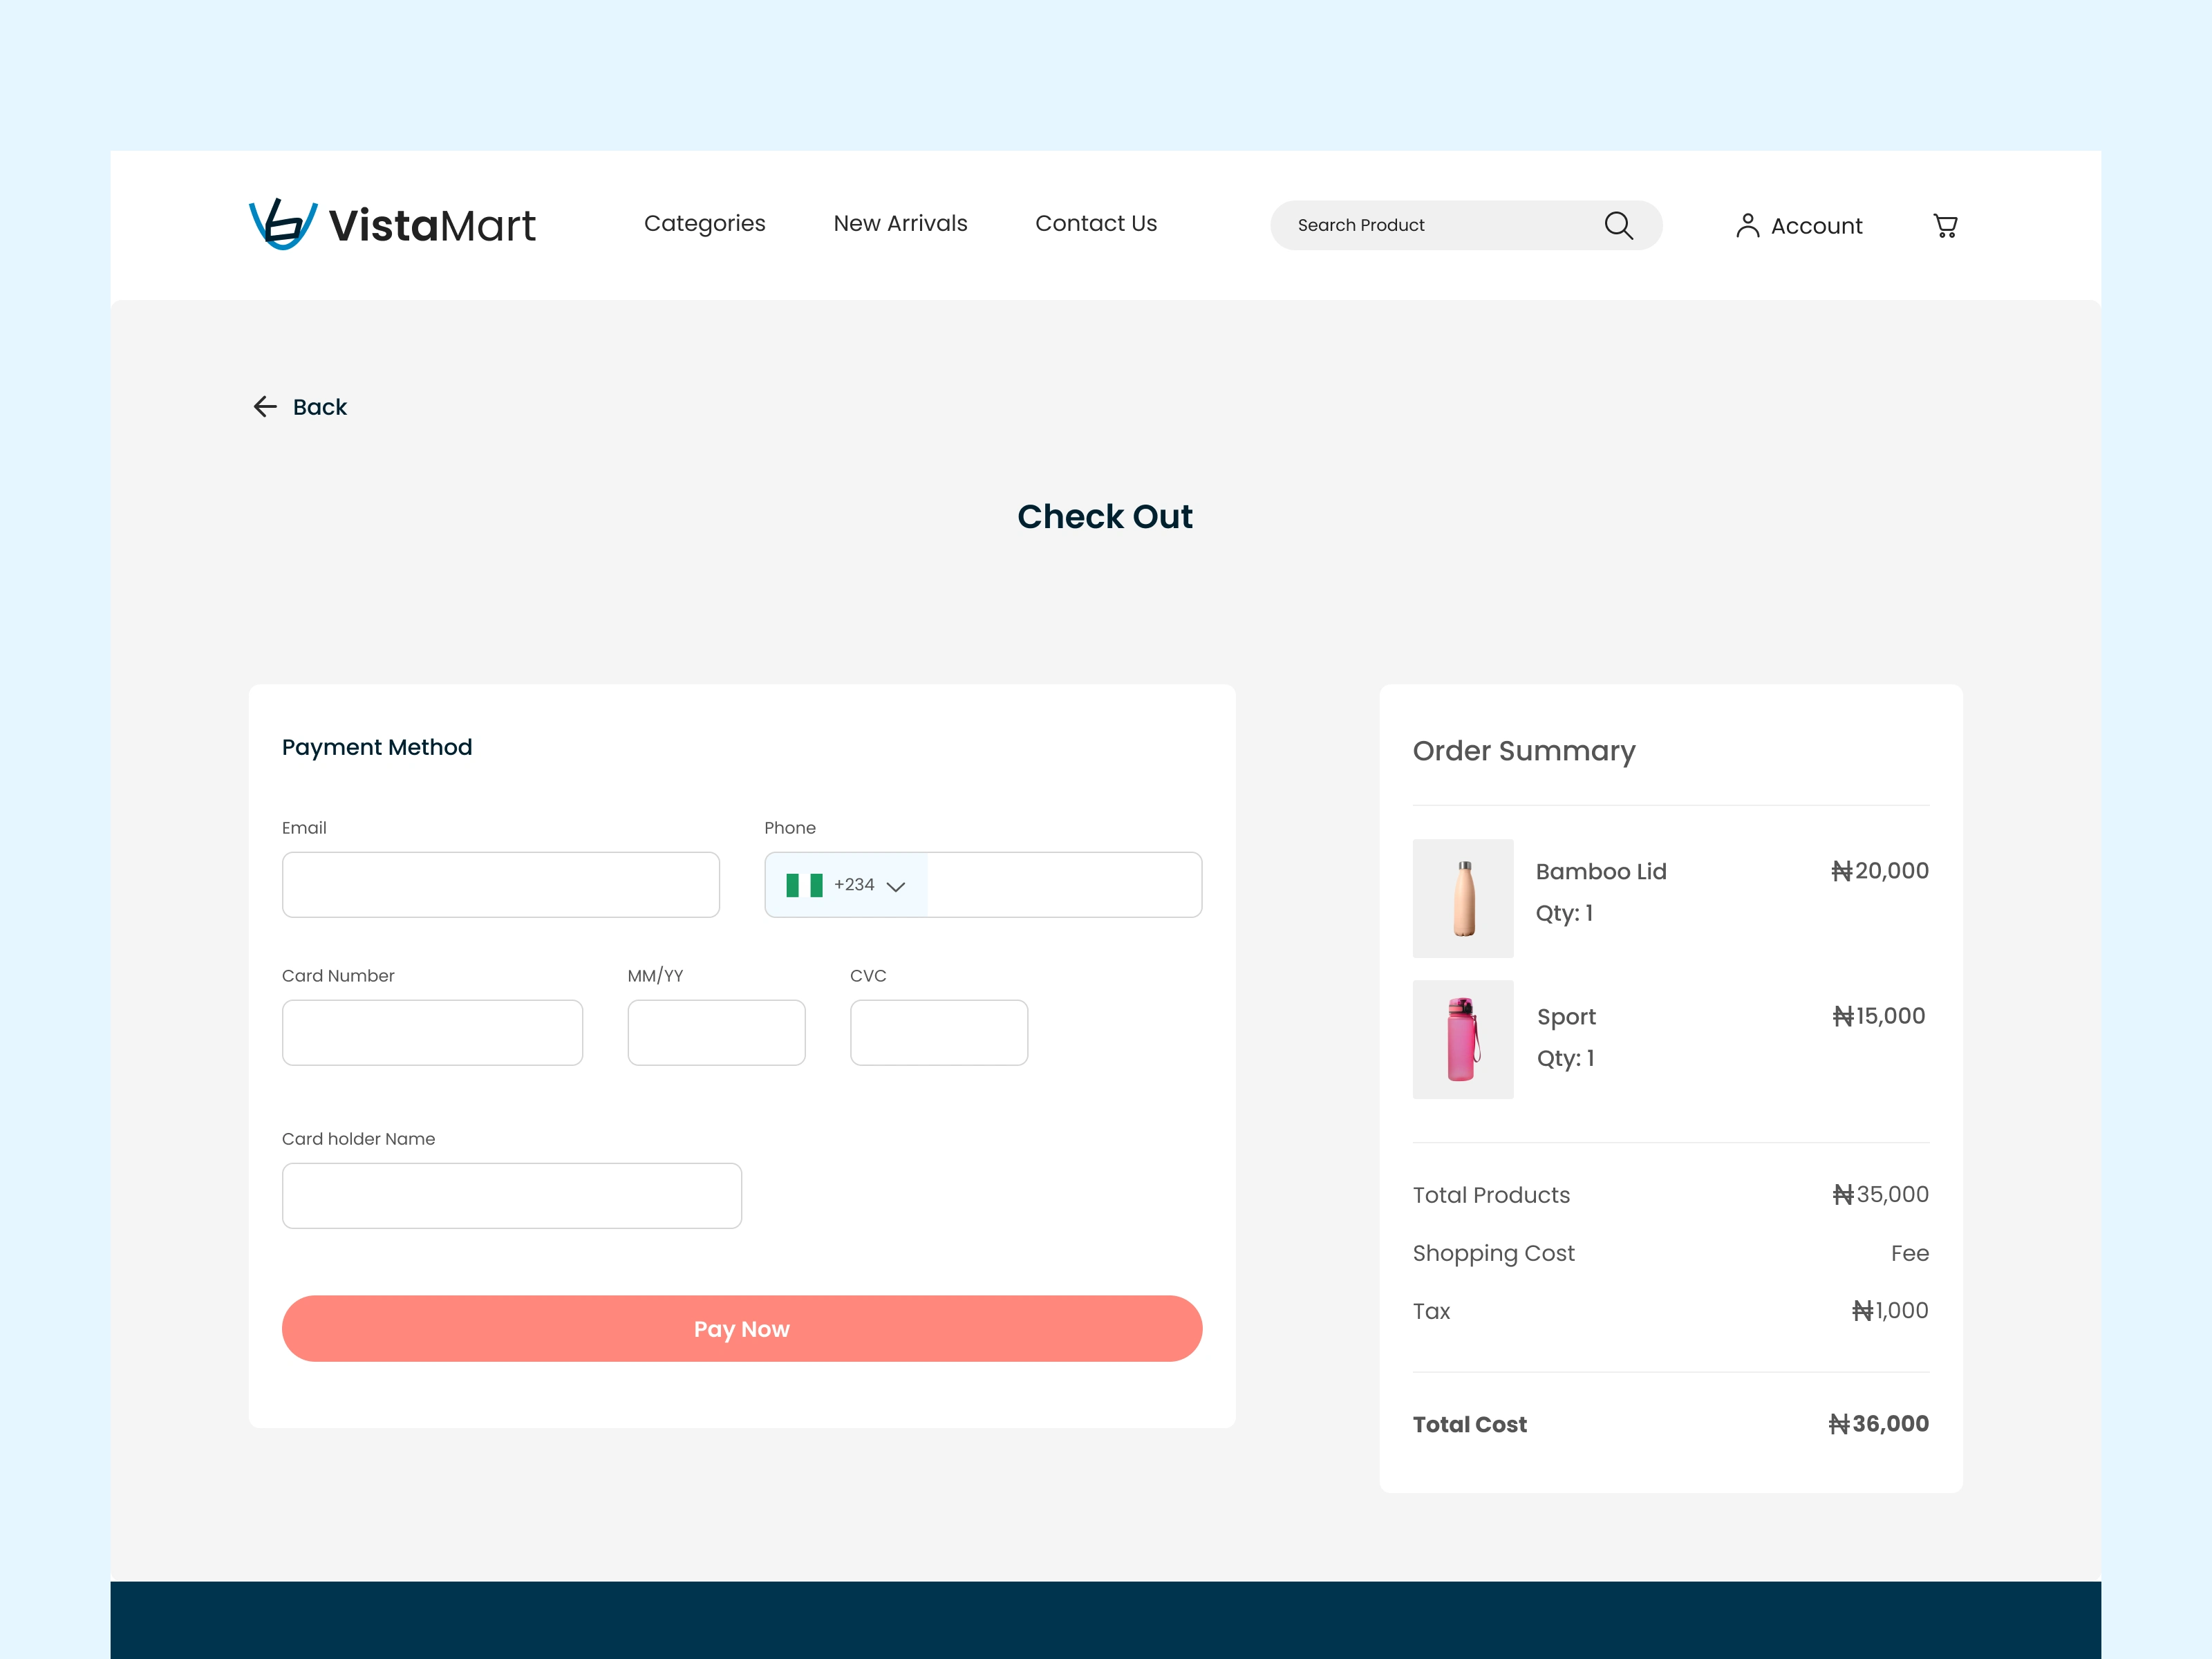Click the Card Number field
This screenshot has height=1659, width=2212.
tap(432, 1033)
